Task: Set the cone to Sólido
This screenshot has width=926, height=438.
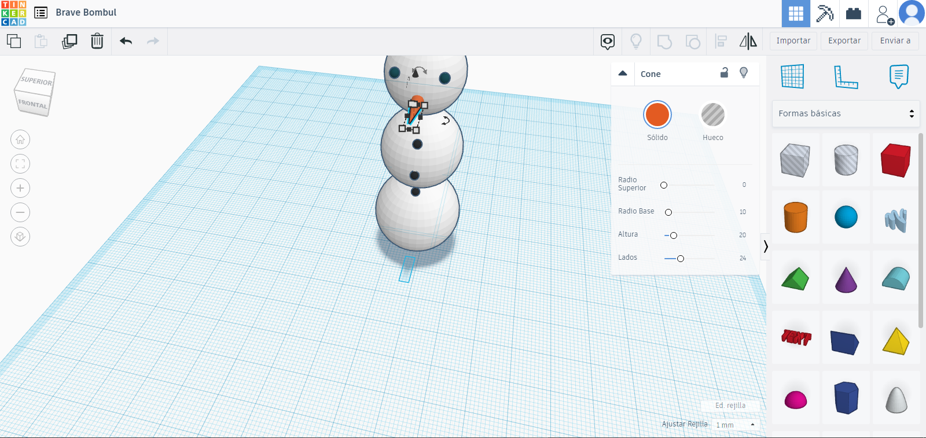Action: [x=657, y=115]
